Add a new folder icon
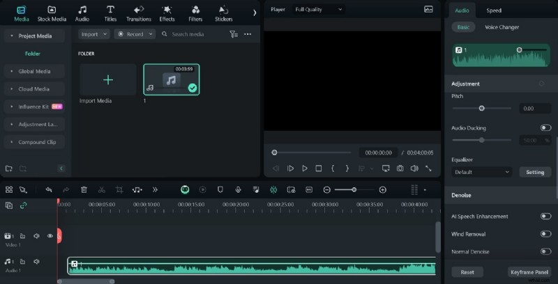The width and height of the screenshot is (558, 284). 9,168
